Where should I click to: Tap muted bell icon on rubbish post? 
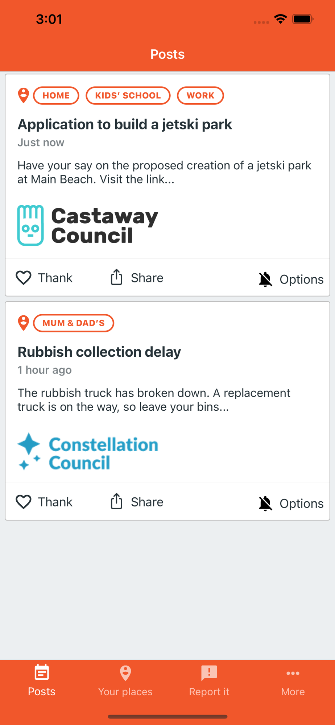(x=265, y=503)
